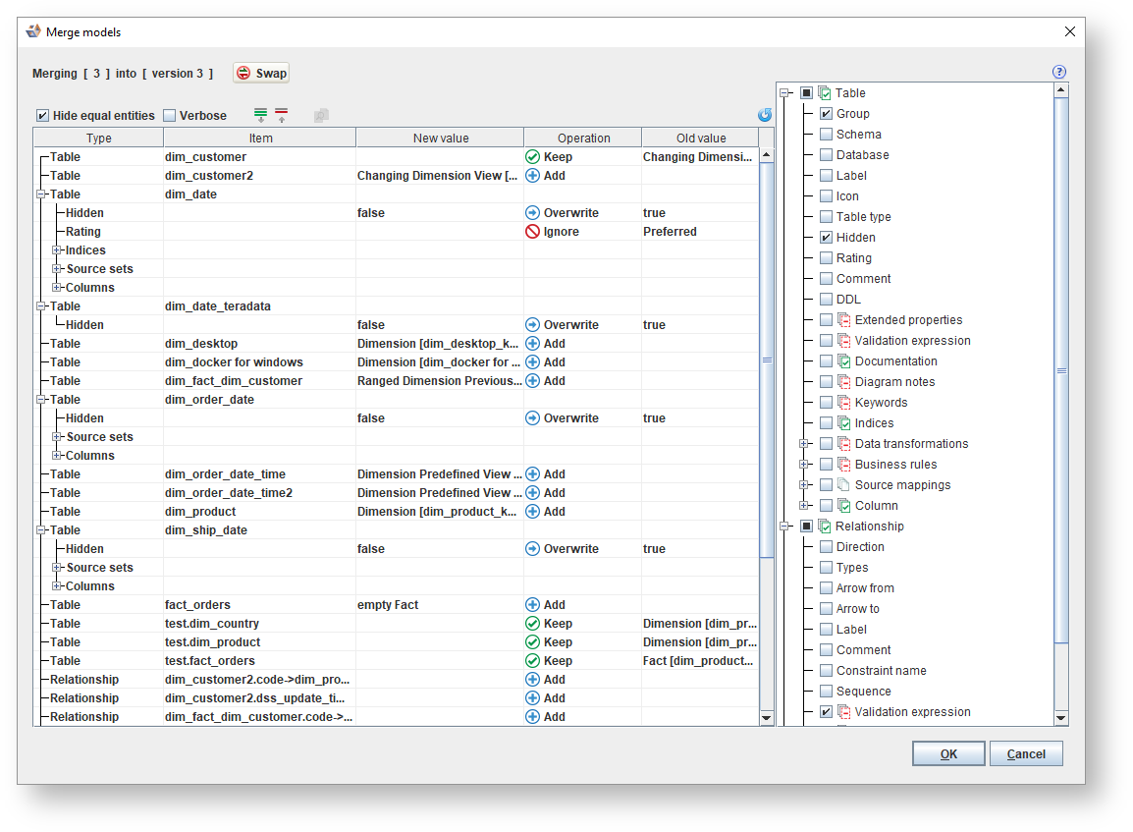Click the Keep icon for test.fact_orders
Image resolution: width=1133 pixels, height=832 pixels.
(532, 661)
